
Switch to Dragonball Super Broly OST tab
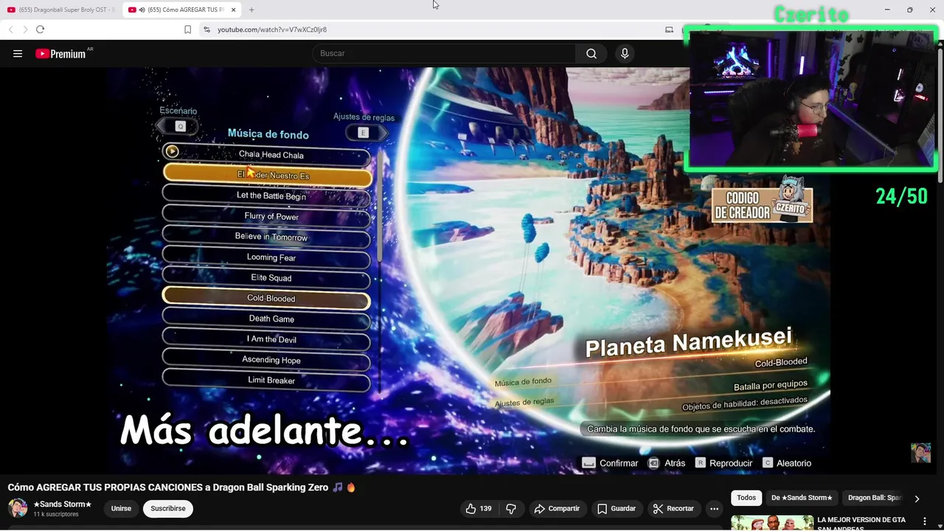coord(61,10)
